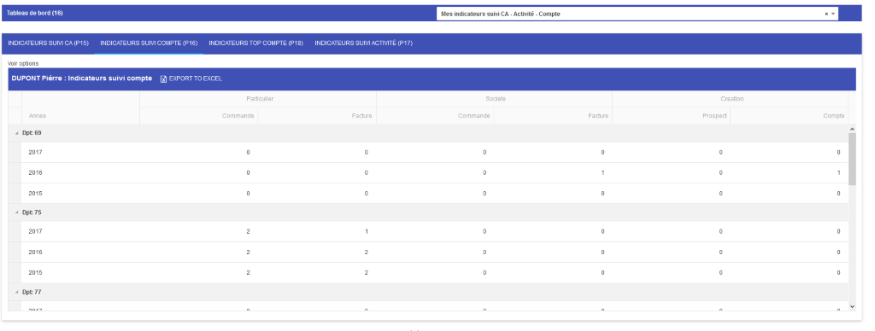Click the Voir options link

[x=23, y=63]
